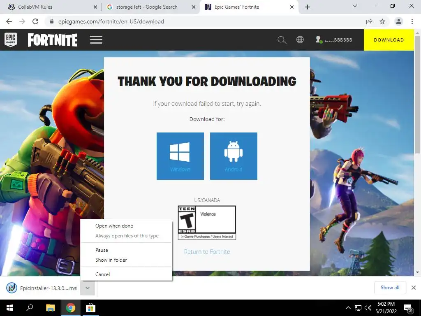Click the ESRB Teen rating badge
This screenshot has height=316, width=421.
click(x=207, y=223)
